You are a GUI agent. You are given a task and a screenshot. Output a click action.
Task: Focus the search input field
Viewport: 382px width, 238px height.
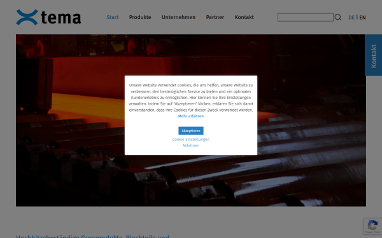pos(306,17)
